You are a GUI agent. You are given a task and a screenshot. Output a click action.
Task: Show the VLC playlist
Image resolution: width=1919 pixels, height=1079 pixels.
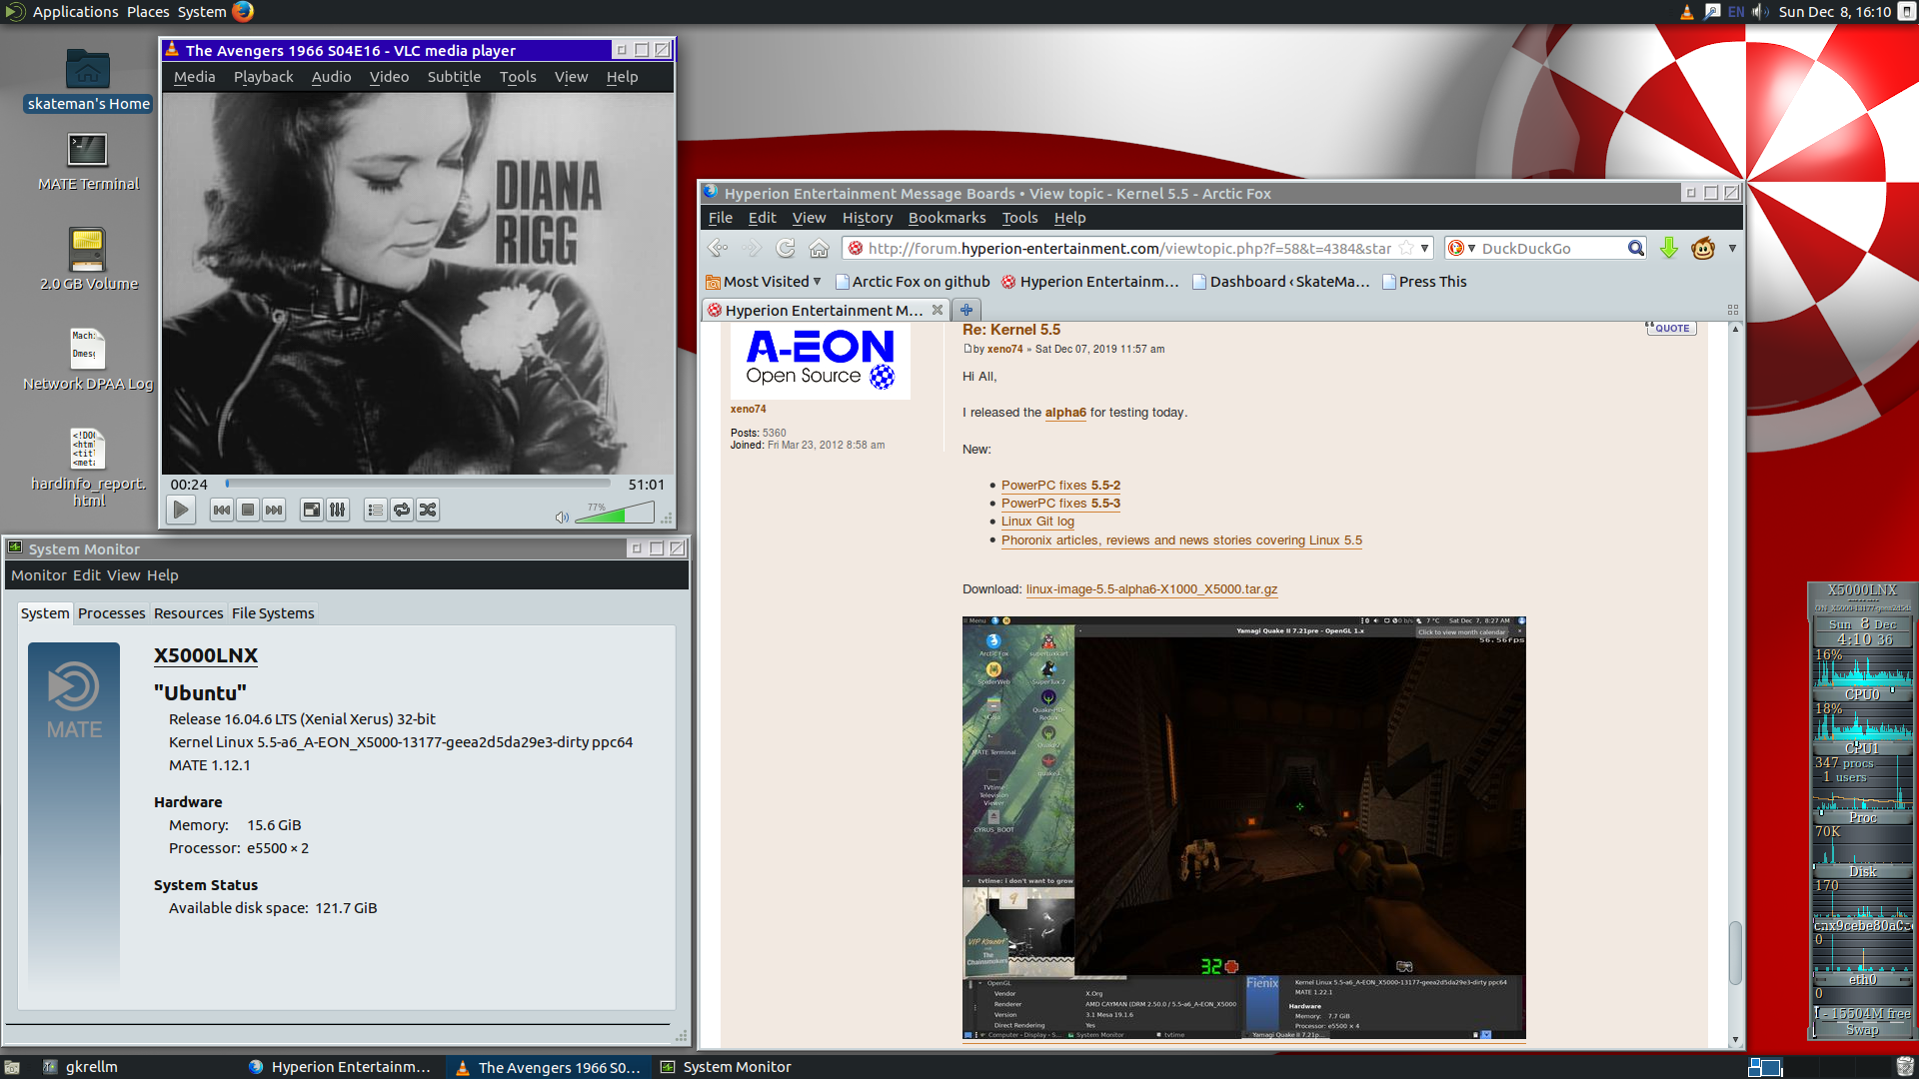(x=376, y=511)
